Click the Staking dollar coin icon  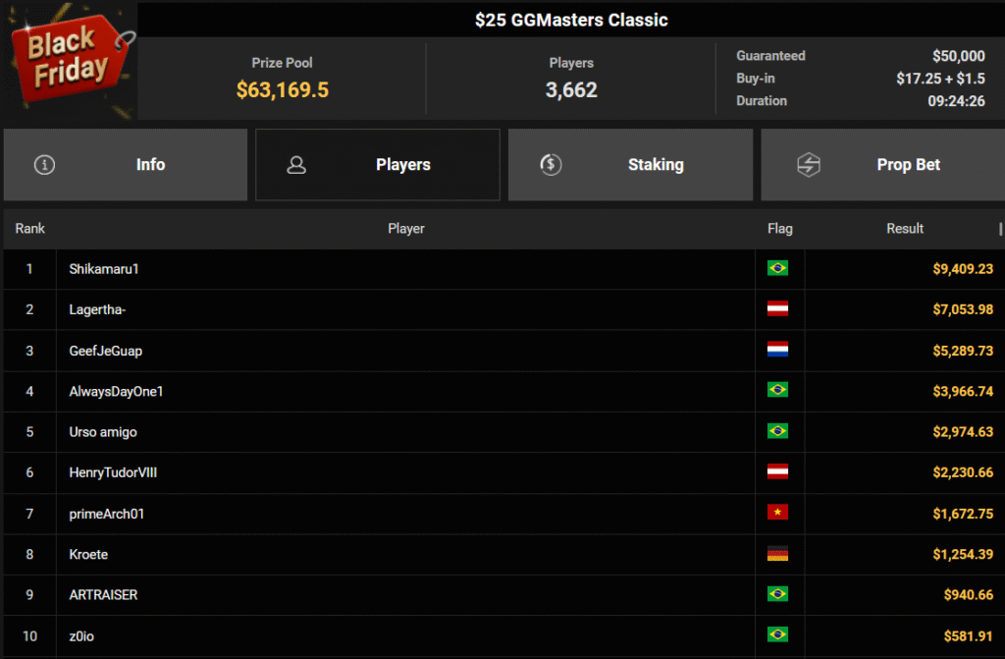(551, 165)
